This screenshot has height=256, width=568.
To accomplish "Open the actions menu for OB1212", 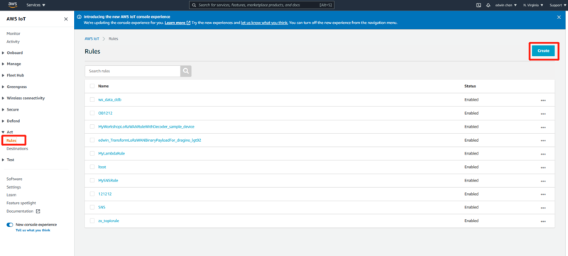I will tap(543, 113).
